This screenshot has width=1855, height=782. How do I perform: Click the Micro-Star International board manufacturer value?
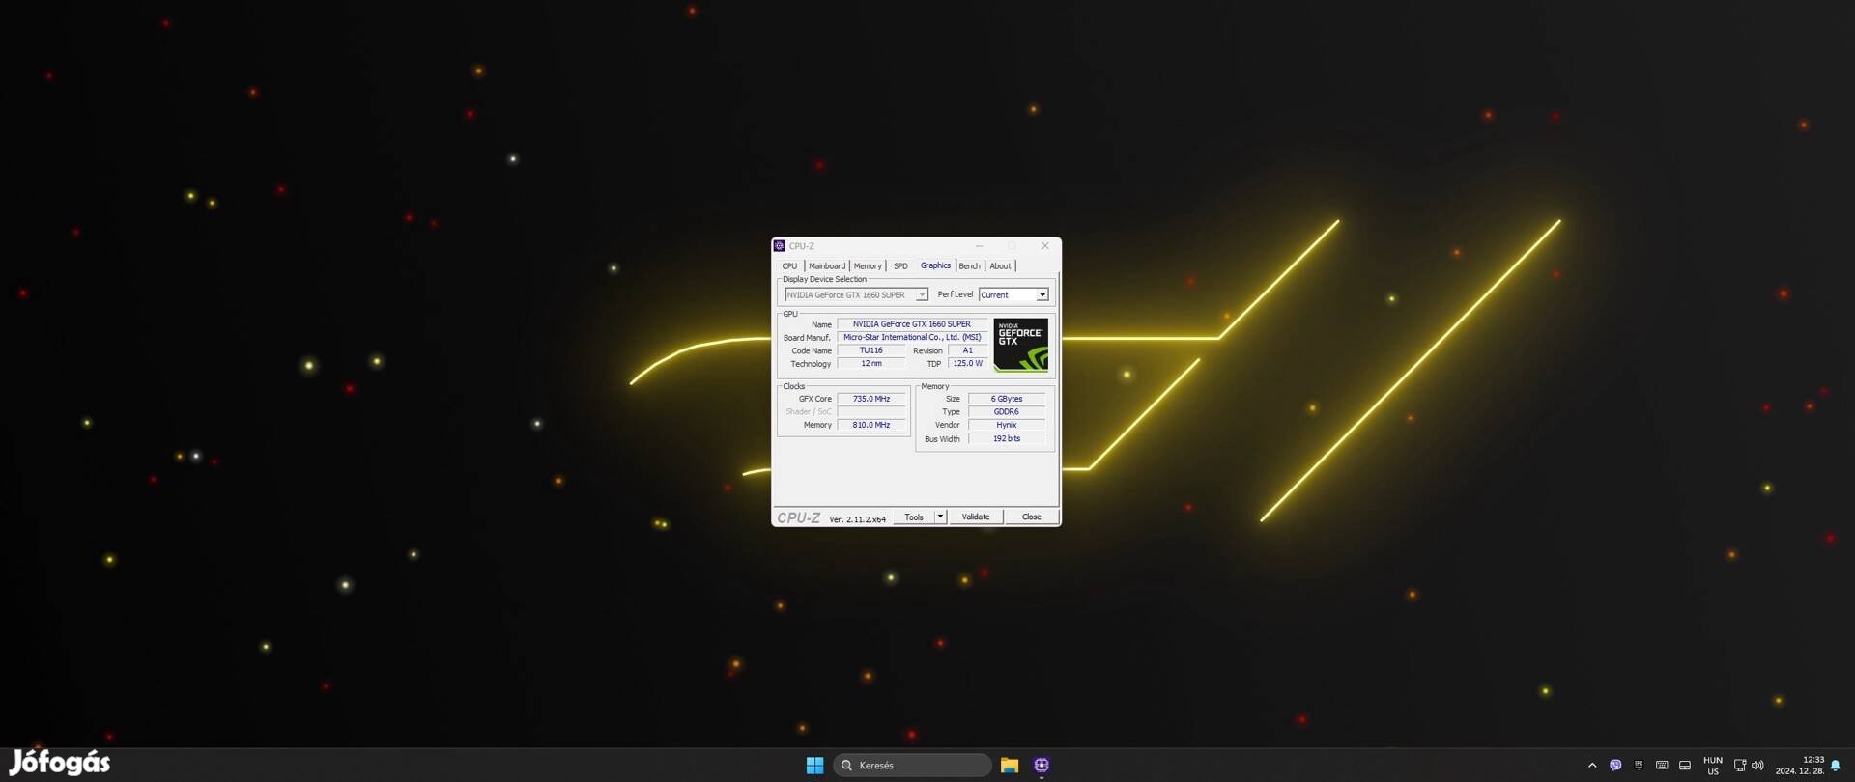(x=912, y=337)
